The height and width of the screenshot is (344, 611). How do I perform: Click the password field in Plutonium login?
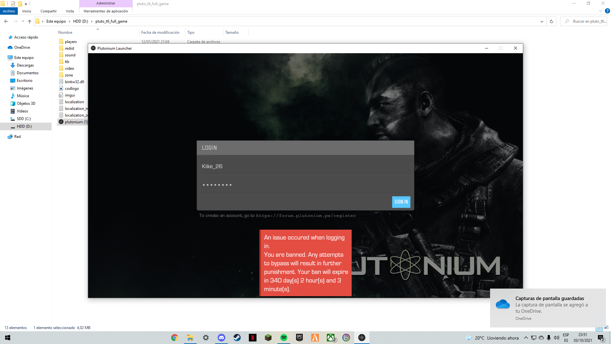tap(305, 185)
